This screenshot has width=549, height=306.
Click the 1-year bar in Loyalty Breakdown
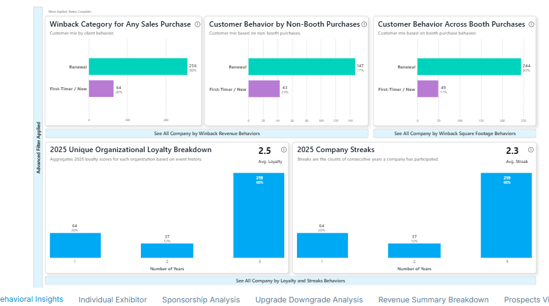tap(75, 245)
